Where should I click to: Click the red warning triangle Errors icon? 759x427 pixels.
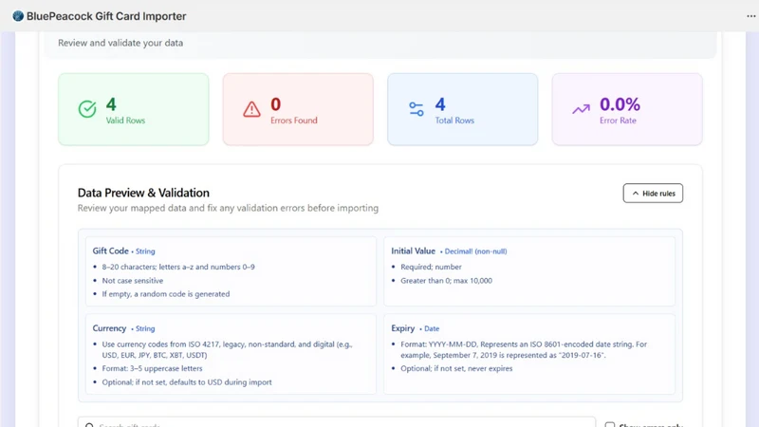tap(251, 109)
